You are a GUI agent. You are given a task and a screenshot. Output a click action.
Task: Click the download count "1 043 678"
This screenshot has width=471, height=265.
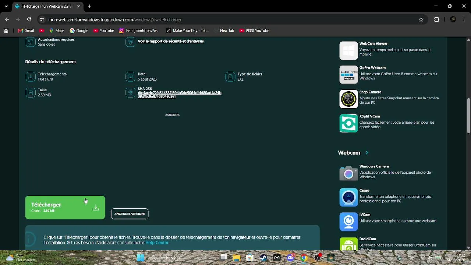[x=45, y=79]
